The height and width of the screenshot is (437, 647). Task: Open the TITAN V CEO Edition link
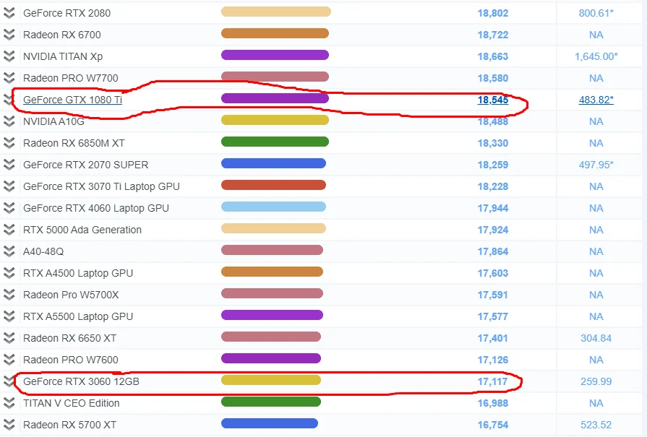72,403
